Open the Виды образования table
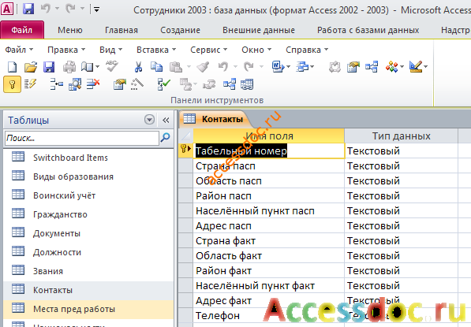 [88, 177]
